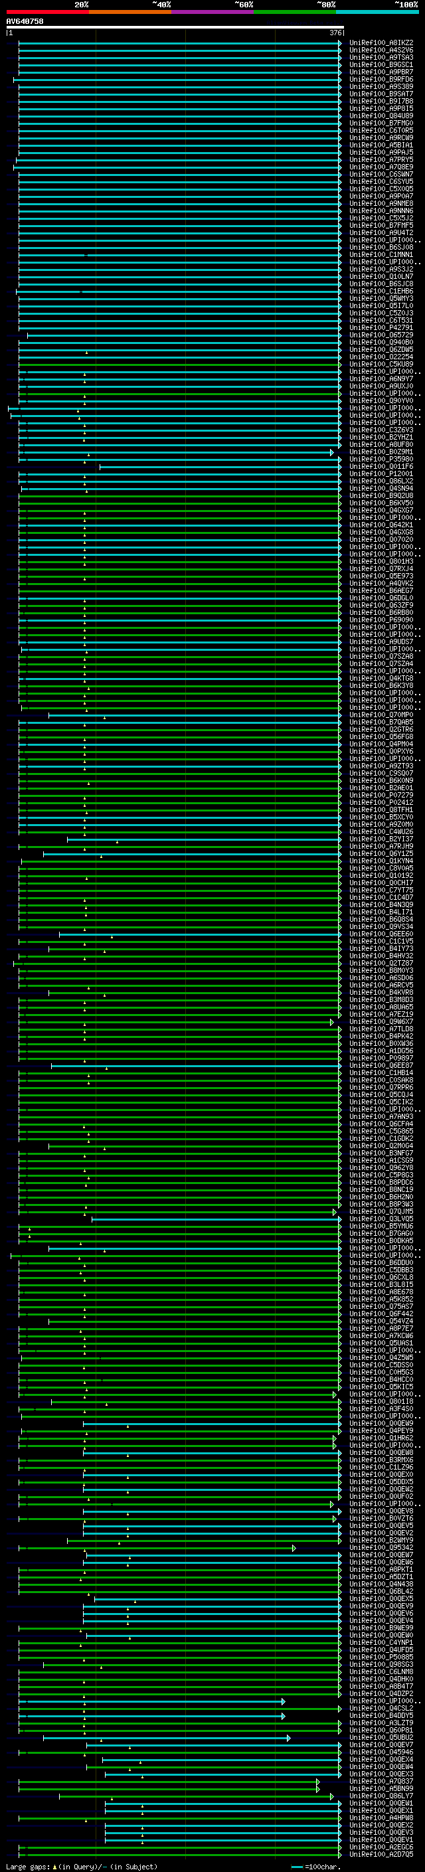The width and height of the screenshot is (425, 1872).
Task: Click the AV640758 query name text
Action: click(25, 21)
